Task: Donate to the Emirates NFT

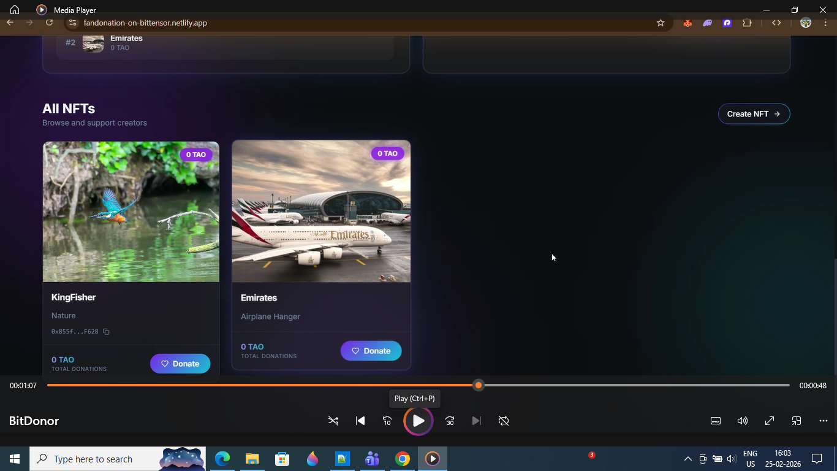Action: 371,351
